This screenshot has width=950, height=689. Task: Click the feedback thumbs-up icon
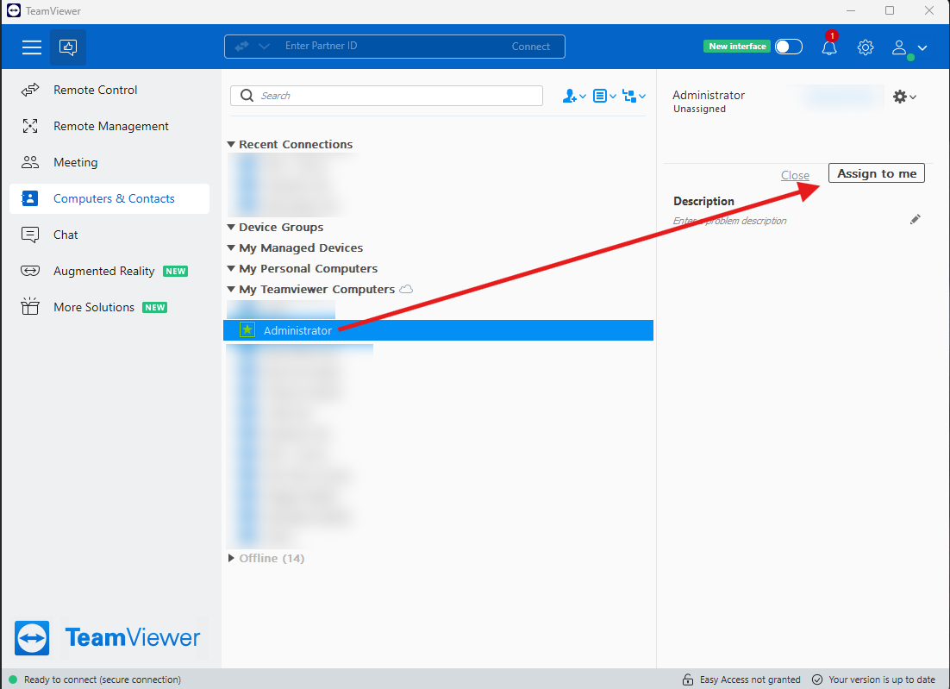tap(68, 47)
